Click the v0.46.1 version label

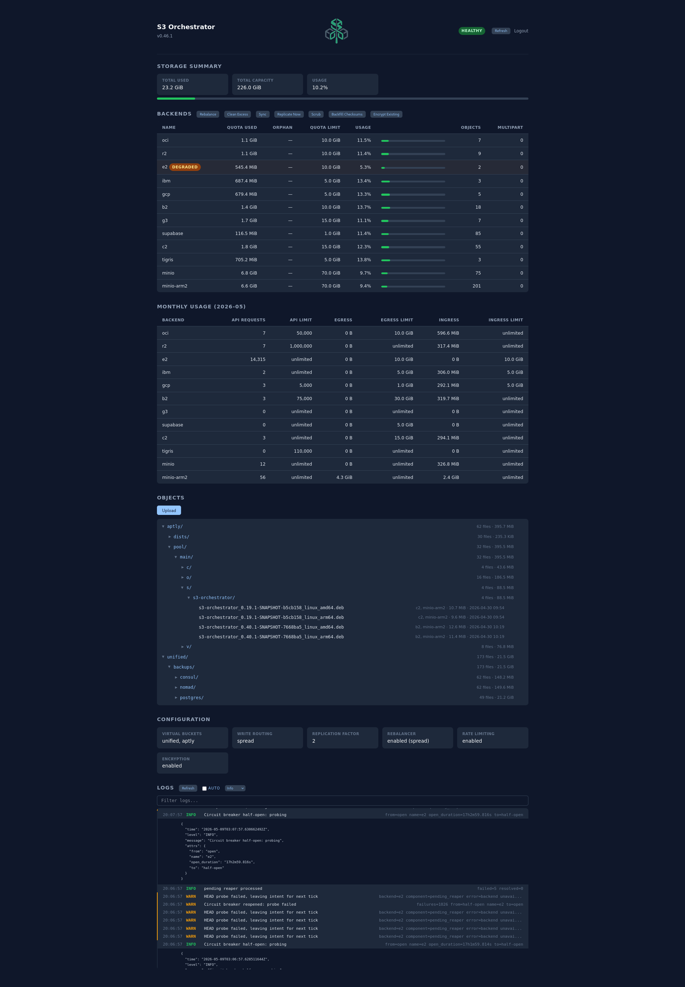pyautogui.click(x=165, y=36)
